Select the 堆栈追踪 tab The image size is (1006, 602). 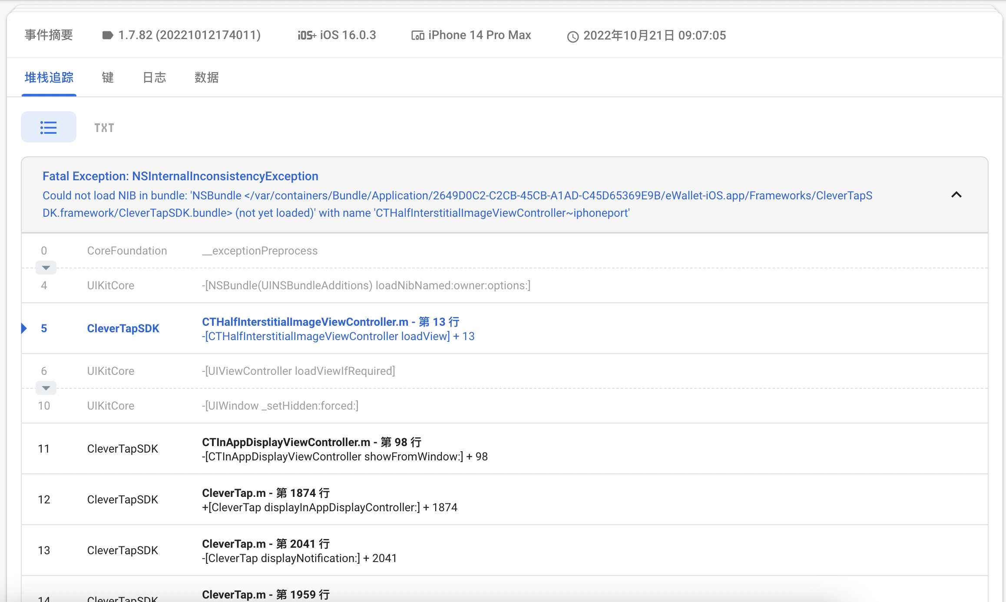click(49, 78)
